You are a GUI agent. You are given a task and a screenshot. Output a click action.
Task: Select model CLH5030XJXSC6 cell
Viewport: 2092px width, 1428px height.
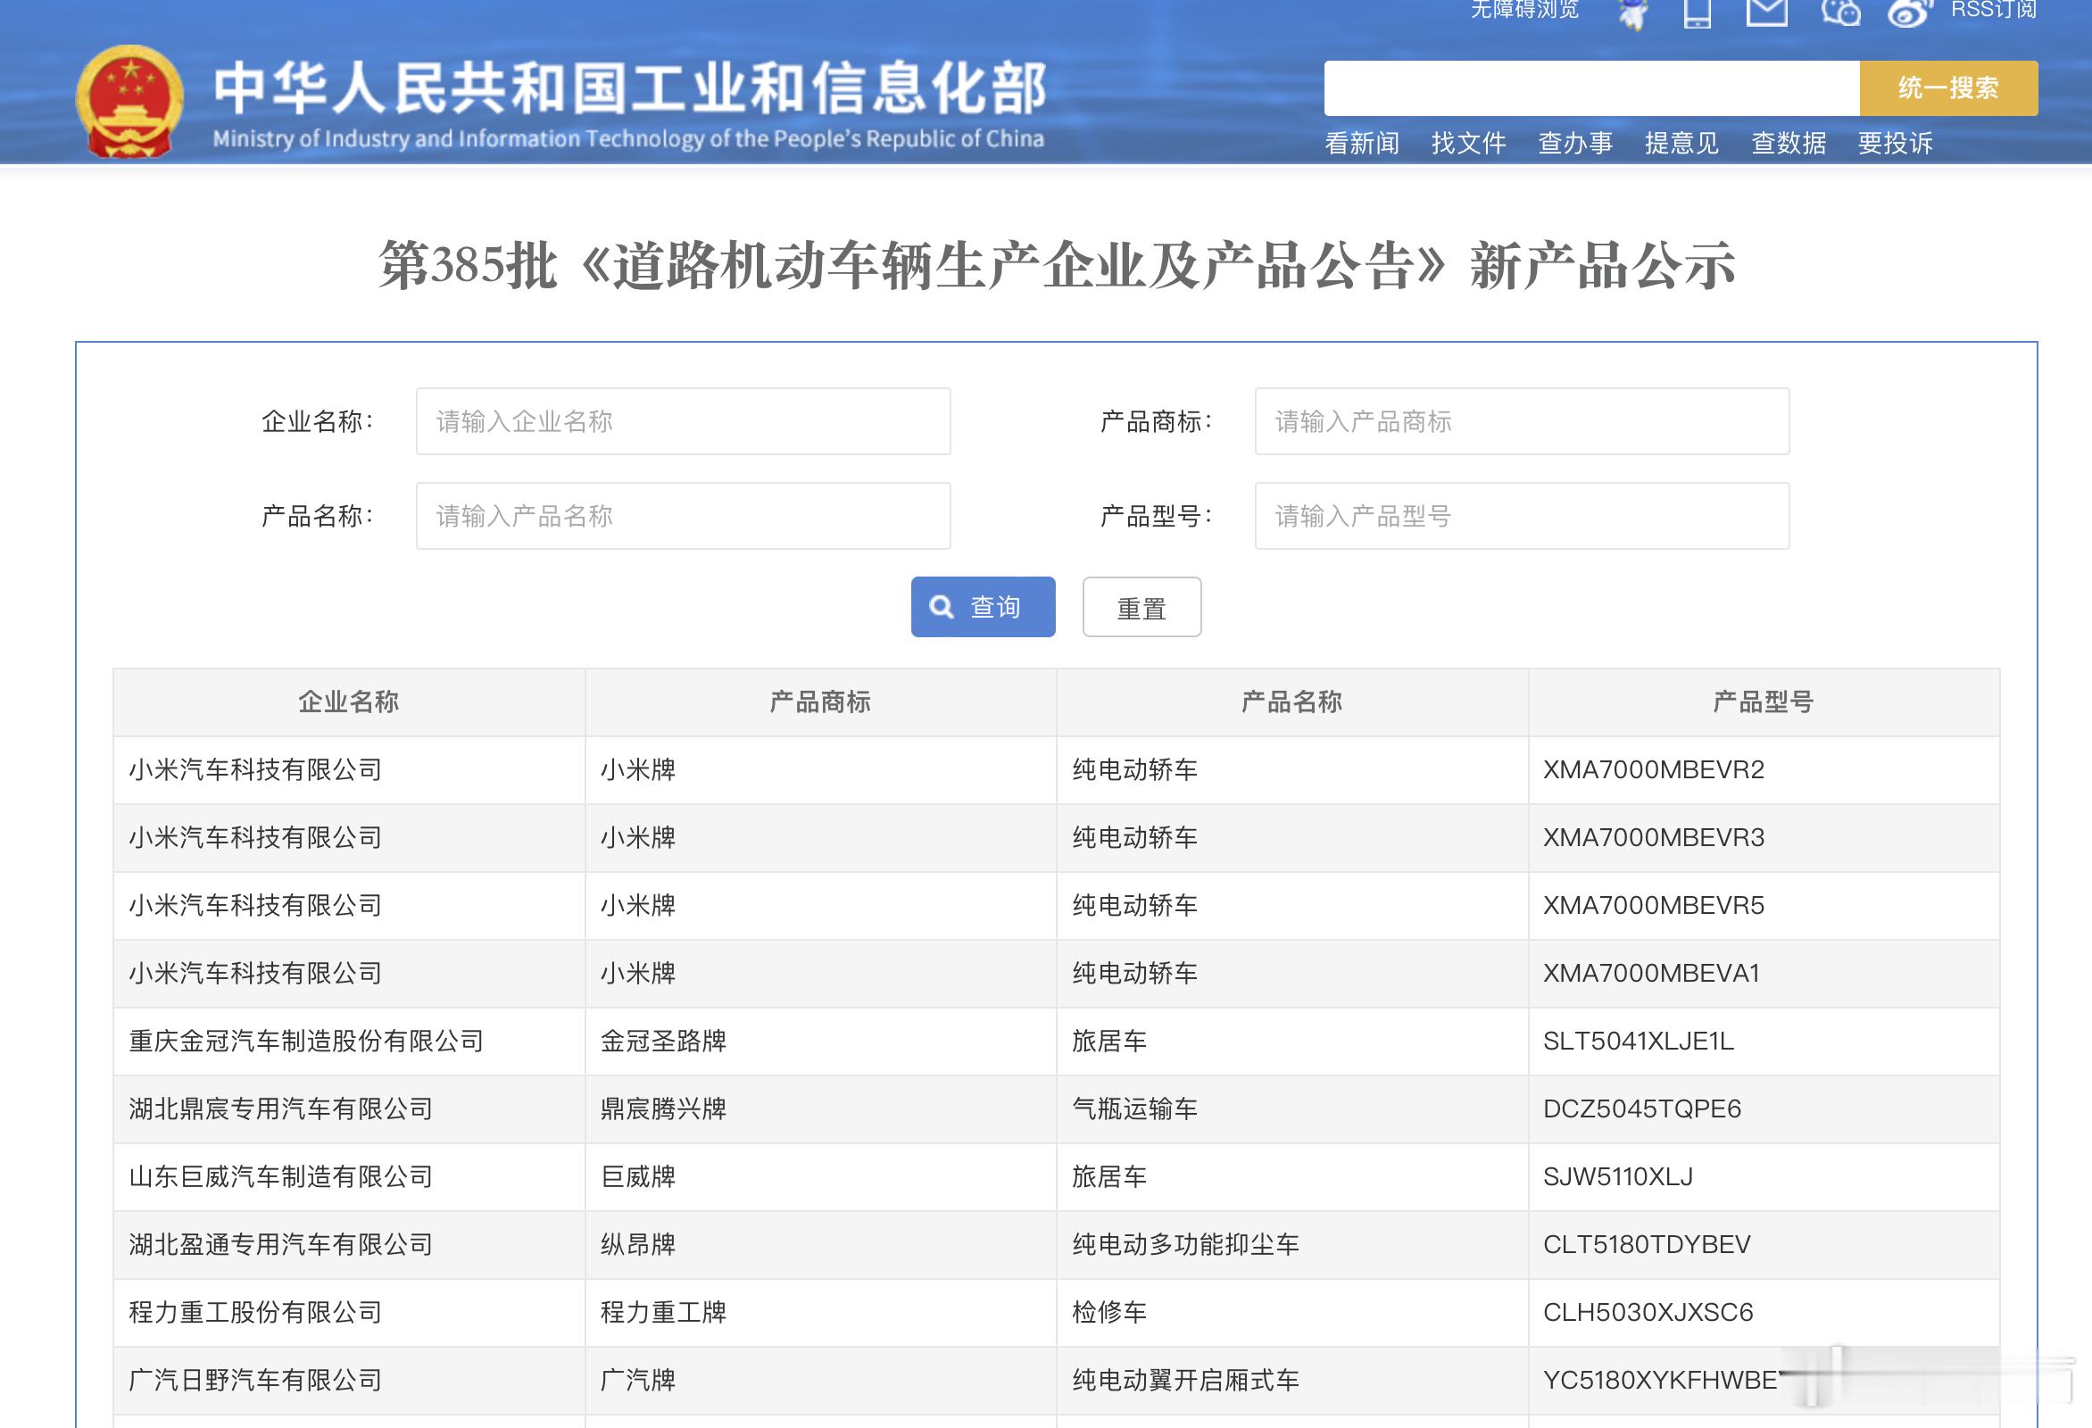tap(1763, 1312)
